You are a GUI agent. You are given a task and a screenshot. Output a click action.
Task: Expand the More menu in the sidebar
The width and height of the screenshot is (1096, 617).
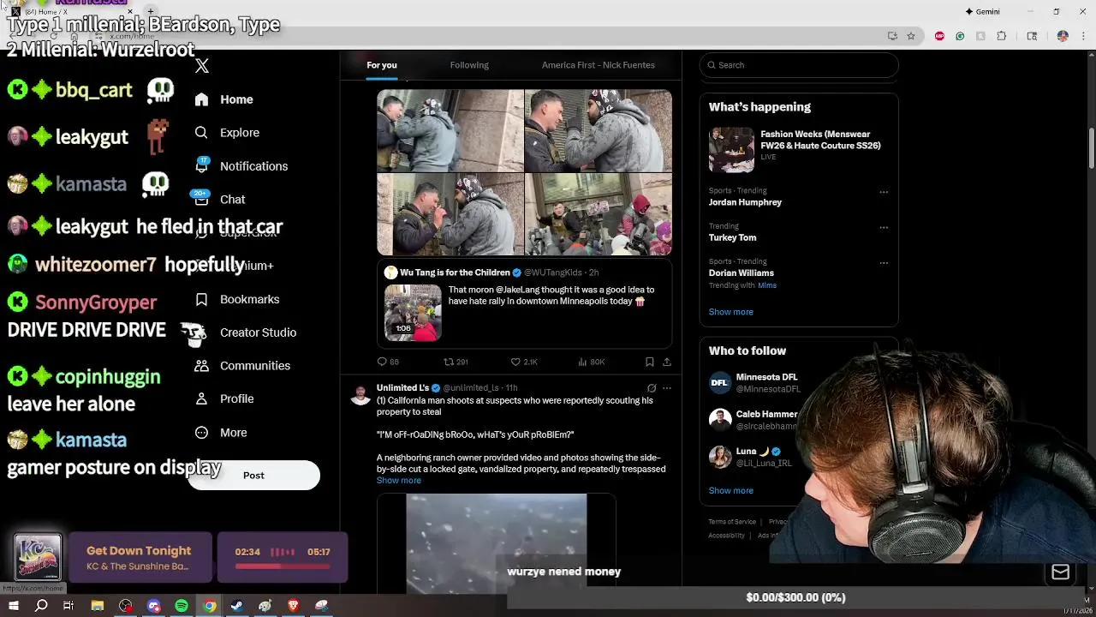click(x=221, y=433)
